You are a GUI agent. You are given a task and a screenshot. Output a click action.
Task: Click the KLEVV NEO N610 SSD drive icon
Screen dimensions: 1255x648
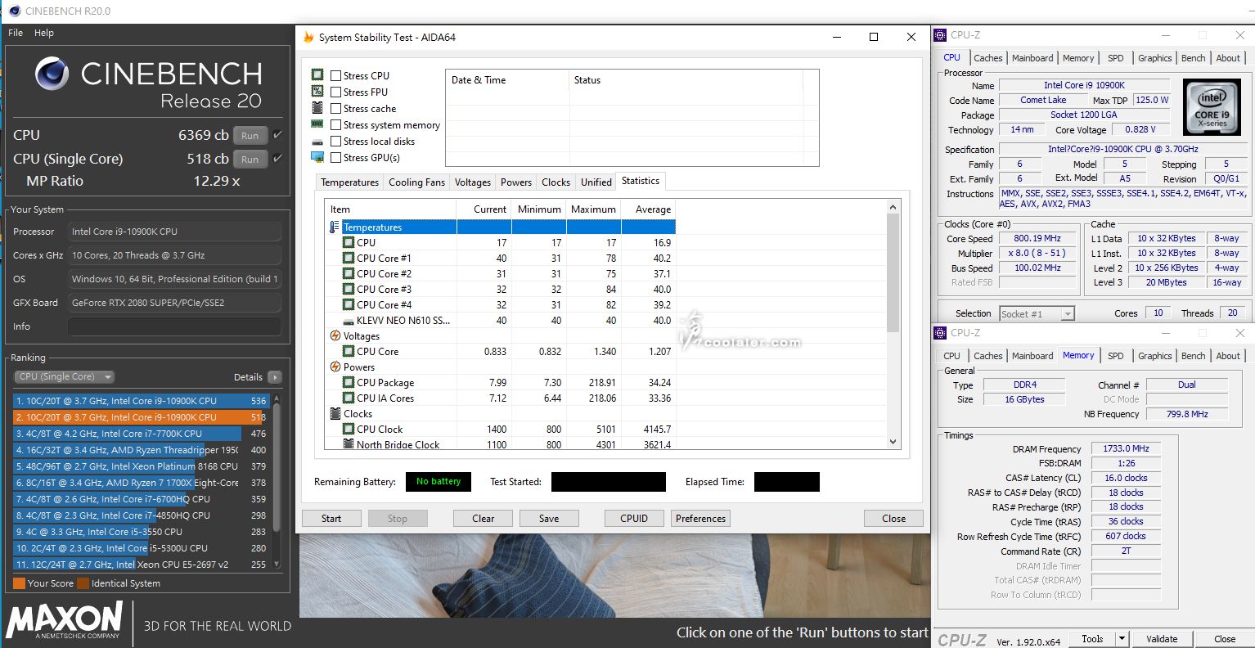[x=349, y=321]
